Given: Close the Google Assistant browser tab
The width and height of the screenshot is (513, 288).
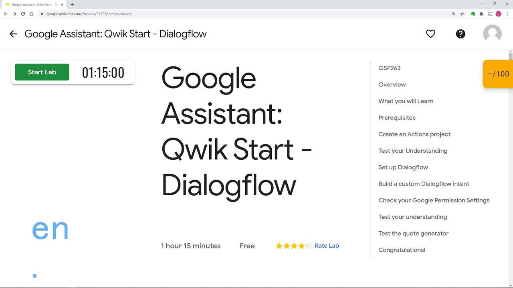Looking at the screenshot, I should [62, 4].
